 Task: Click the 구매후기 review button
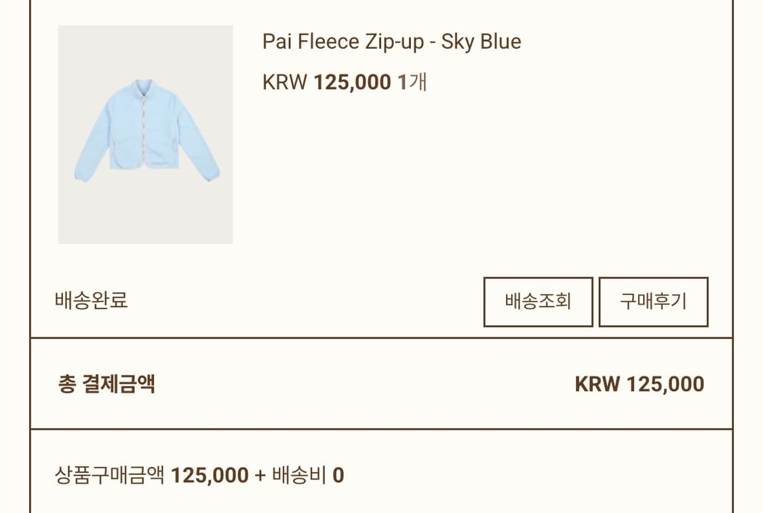click(653, 302)
